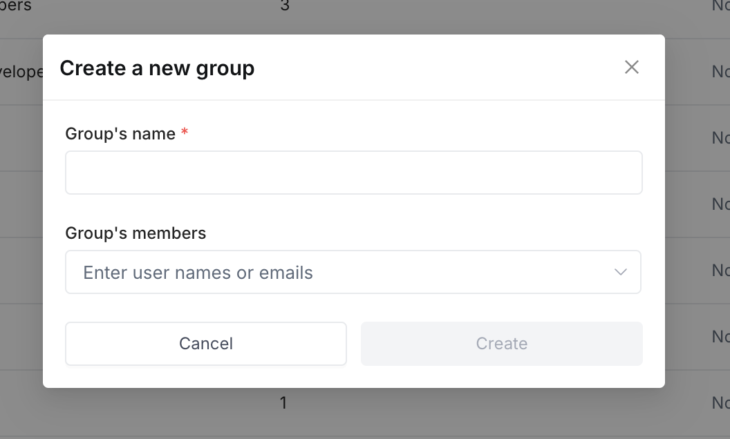The image size is (730, 439).
Task: Click the Create a new group dialog header area
Action: pyautogui.click(x=353, y=67)
